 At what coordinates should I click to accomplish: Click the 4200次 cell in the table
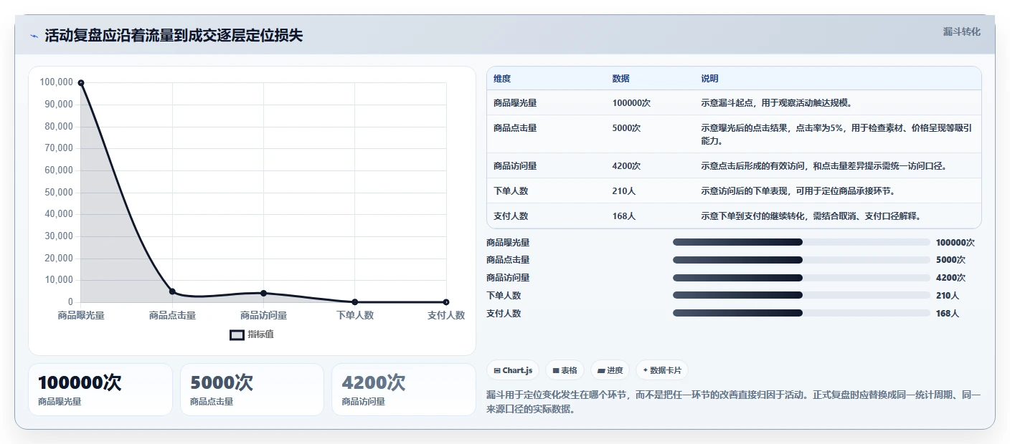[x=626, y=166]
